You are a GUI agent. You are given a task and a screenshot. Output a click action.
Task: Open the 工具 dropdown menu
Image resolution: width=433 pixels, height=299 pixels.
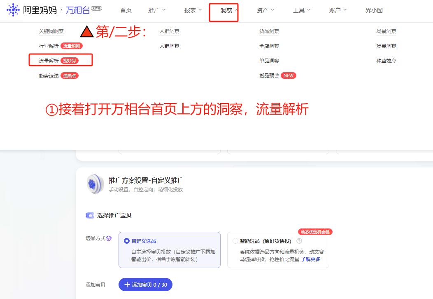(302, 10)
